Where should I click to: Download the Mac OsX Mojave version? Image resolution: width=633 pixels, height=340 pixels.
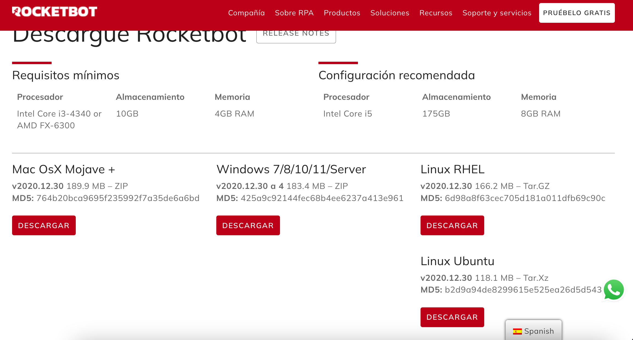click(x=44, y=225)
